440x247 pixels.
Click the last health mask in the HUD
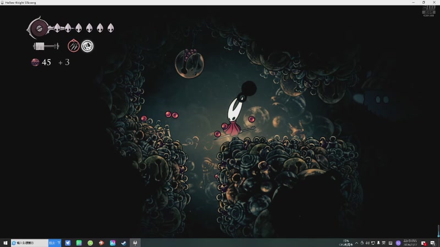coord(111,28)
